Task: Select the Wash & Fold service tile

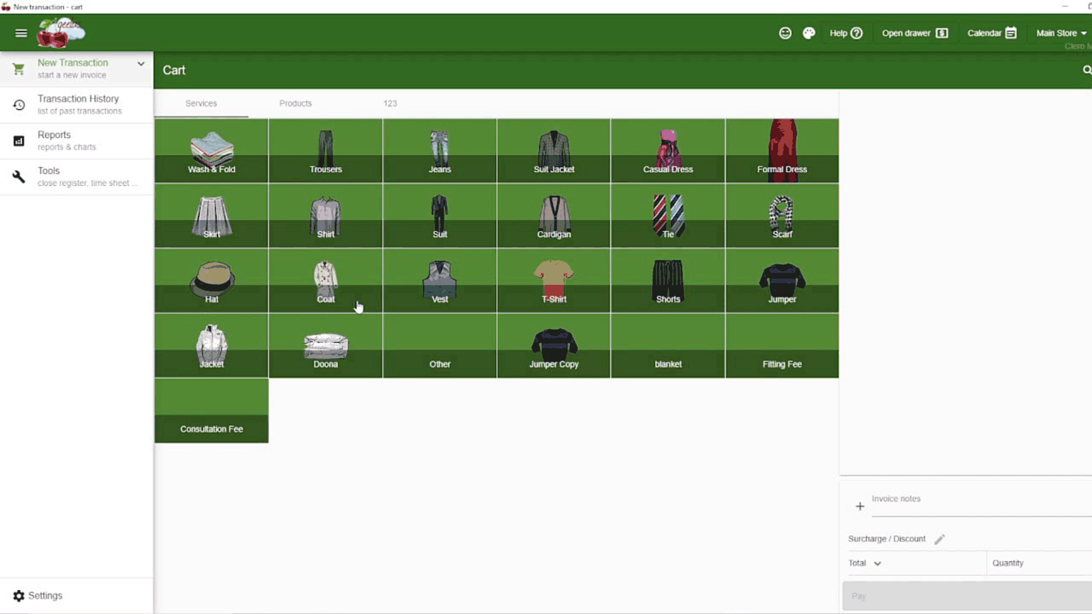Action: point(212,151)
